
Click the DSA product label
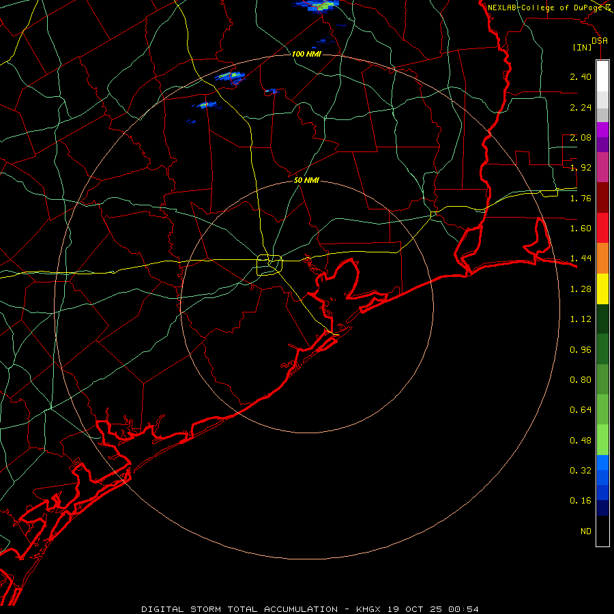(x=599, y=40)
